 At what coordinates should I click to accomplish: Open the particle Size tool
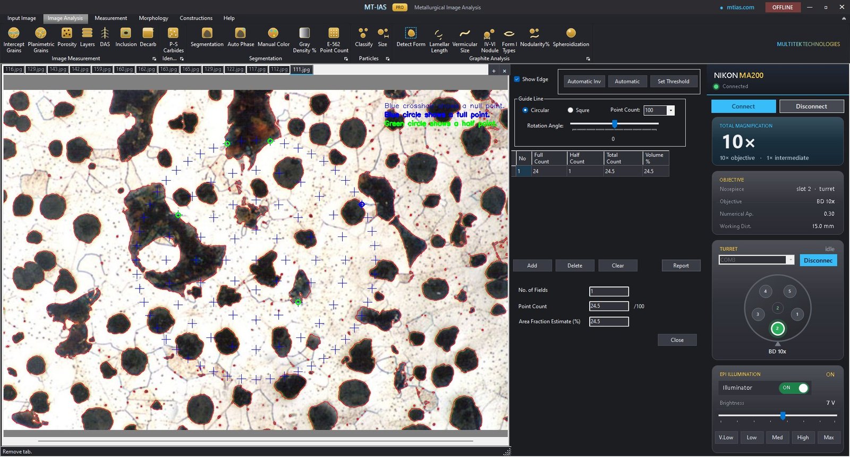(x=382, y=38)
